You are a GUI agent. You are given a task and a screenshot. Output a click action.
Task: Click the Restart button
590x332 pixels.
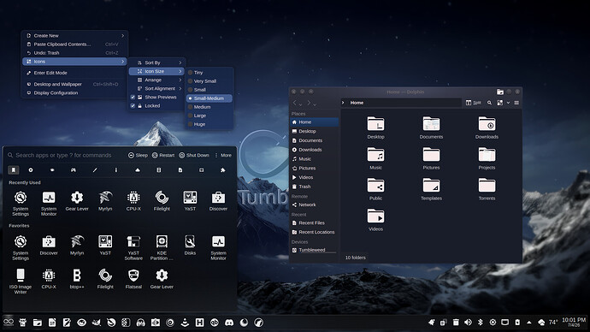163,155
